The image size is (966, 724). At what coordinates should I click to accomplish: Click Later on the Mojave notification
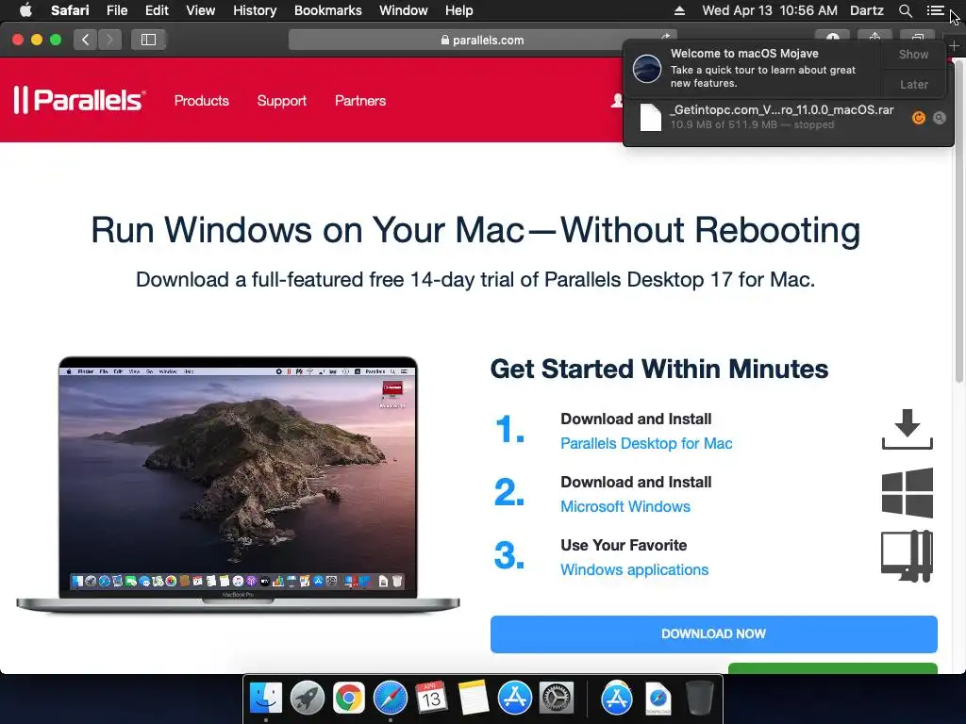pos(913,84)
